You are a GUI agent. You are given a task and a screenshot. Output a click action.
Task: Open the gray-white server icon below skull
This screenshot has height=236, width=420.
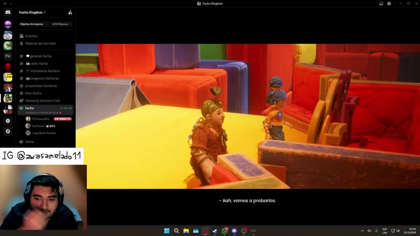8,35
